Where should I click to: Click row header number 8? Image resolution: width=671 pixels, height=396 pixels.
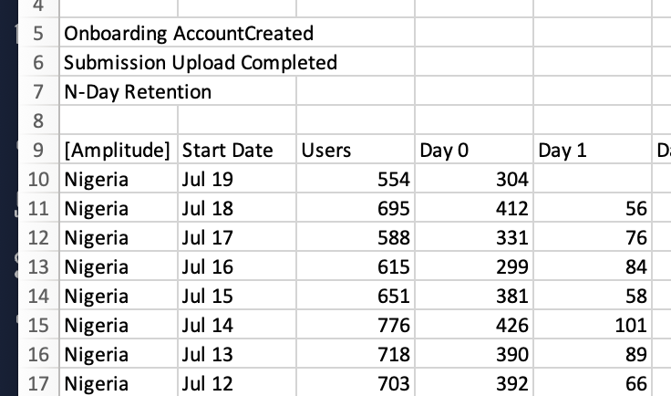38,120
